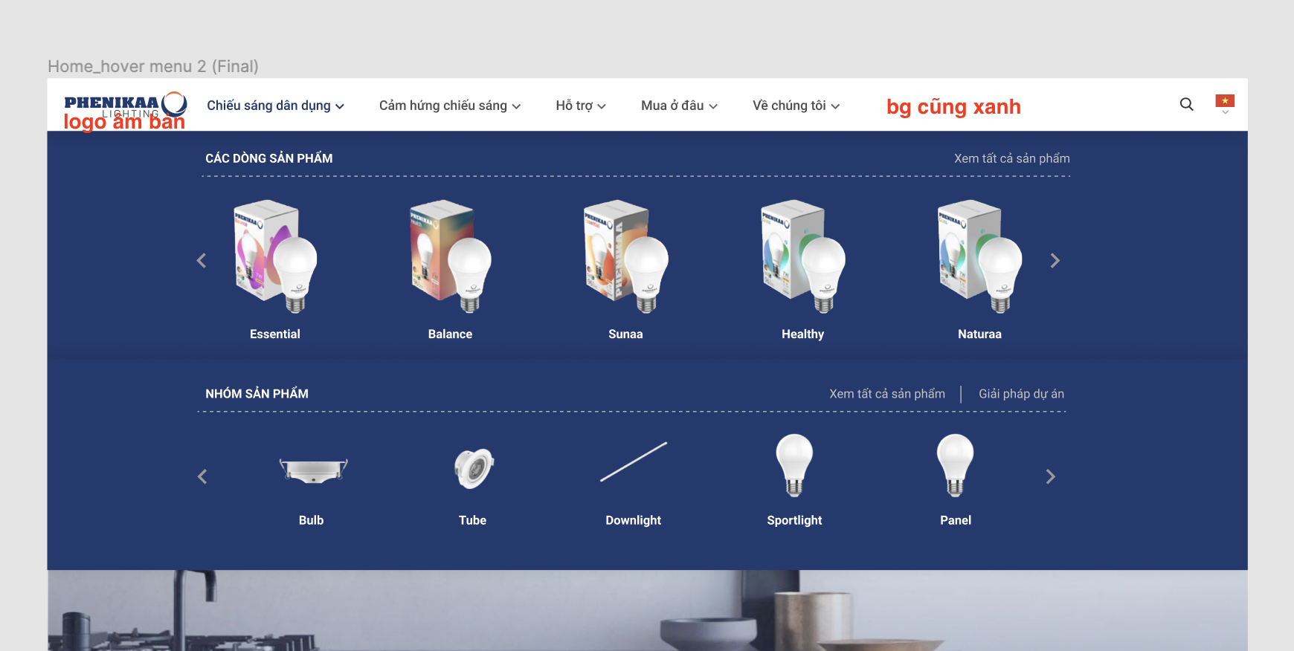Click left arrow of product group carousel
The width and height of the screenshot is (1294, 651).
(x=202, y=477)
